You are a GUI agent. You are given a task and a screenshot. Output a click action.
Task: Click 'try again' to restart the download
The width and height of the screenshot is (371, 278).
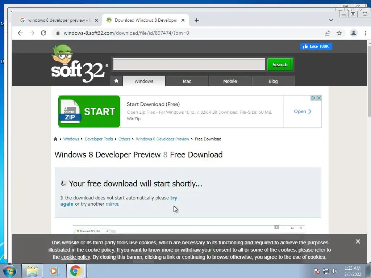click(x=174, y=198)
